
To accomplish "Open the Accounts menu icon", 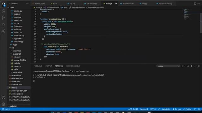I will click(x=3, y=98).
